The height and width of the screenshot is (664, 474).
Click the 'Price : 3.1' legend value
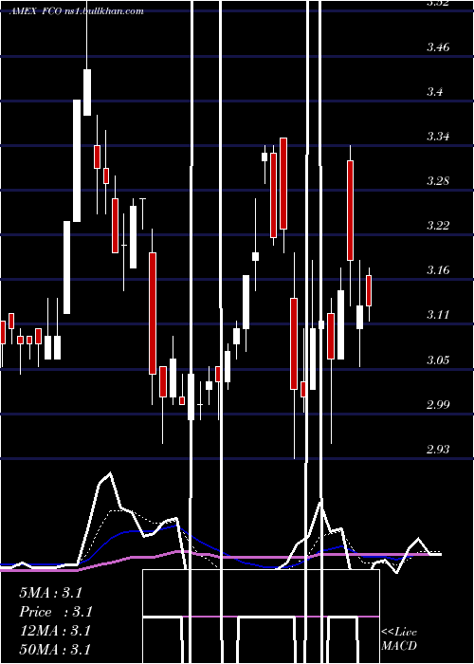[56, 612]
